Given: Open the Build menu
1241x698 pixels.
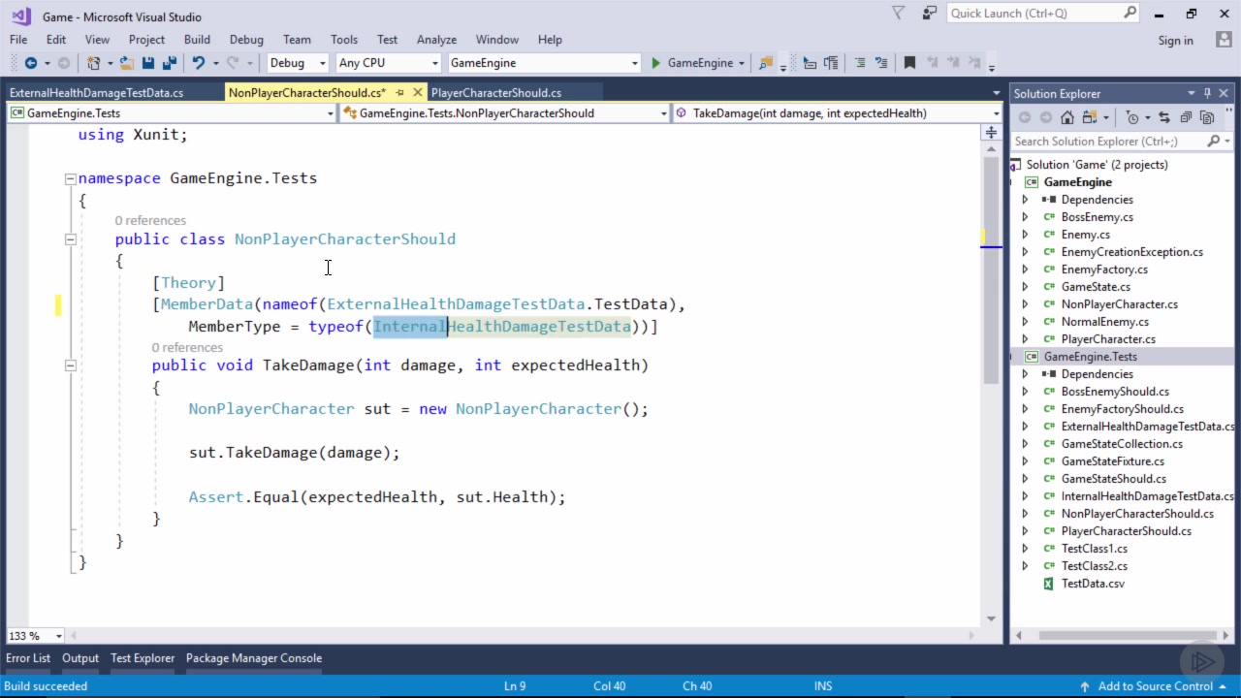Looking at the screenshot, I should click(x=197, y=40).
